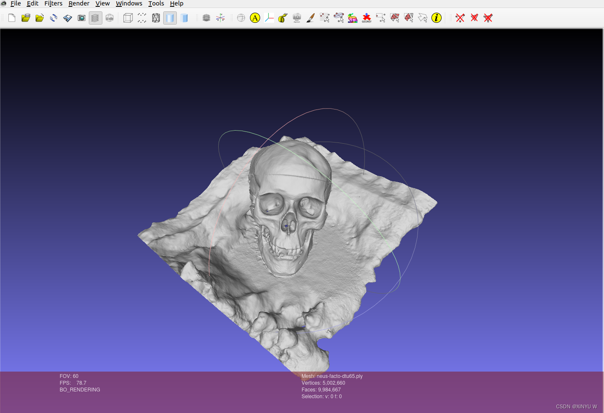Take a snapshot with the camera icon
Viewport: 604px width, 413px height.
(x=82, y=18)
